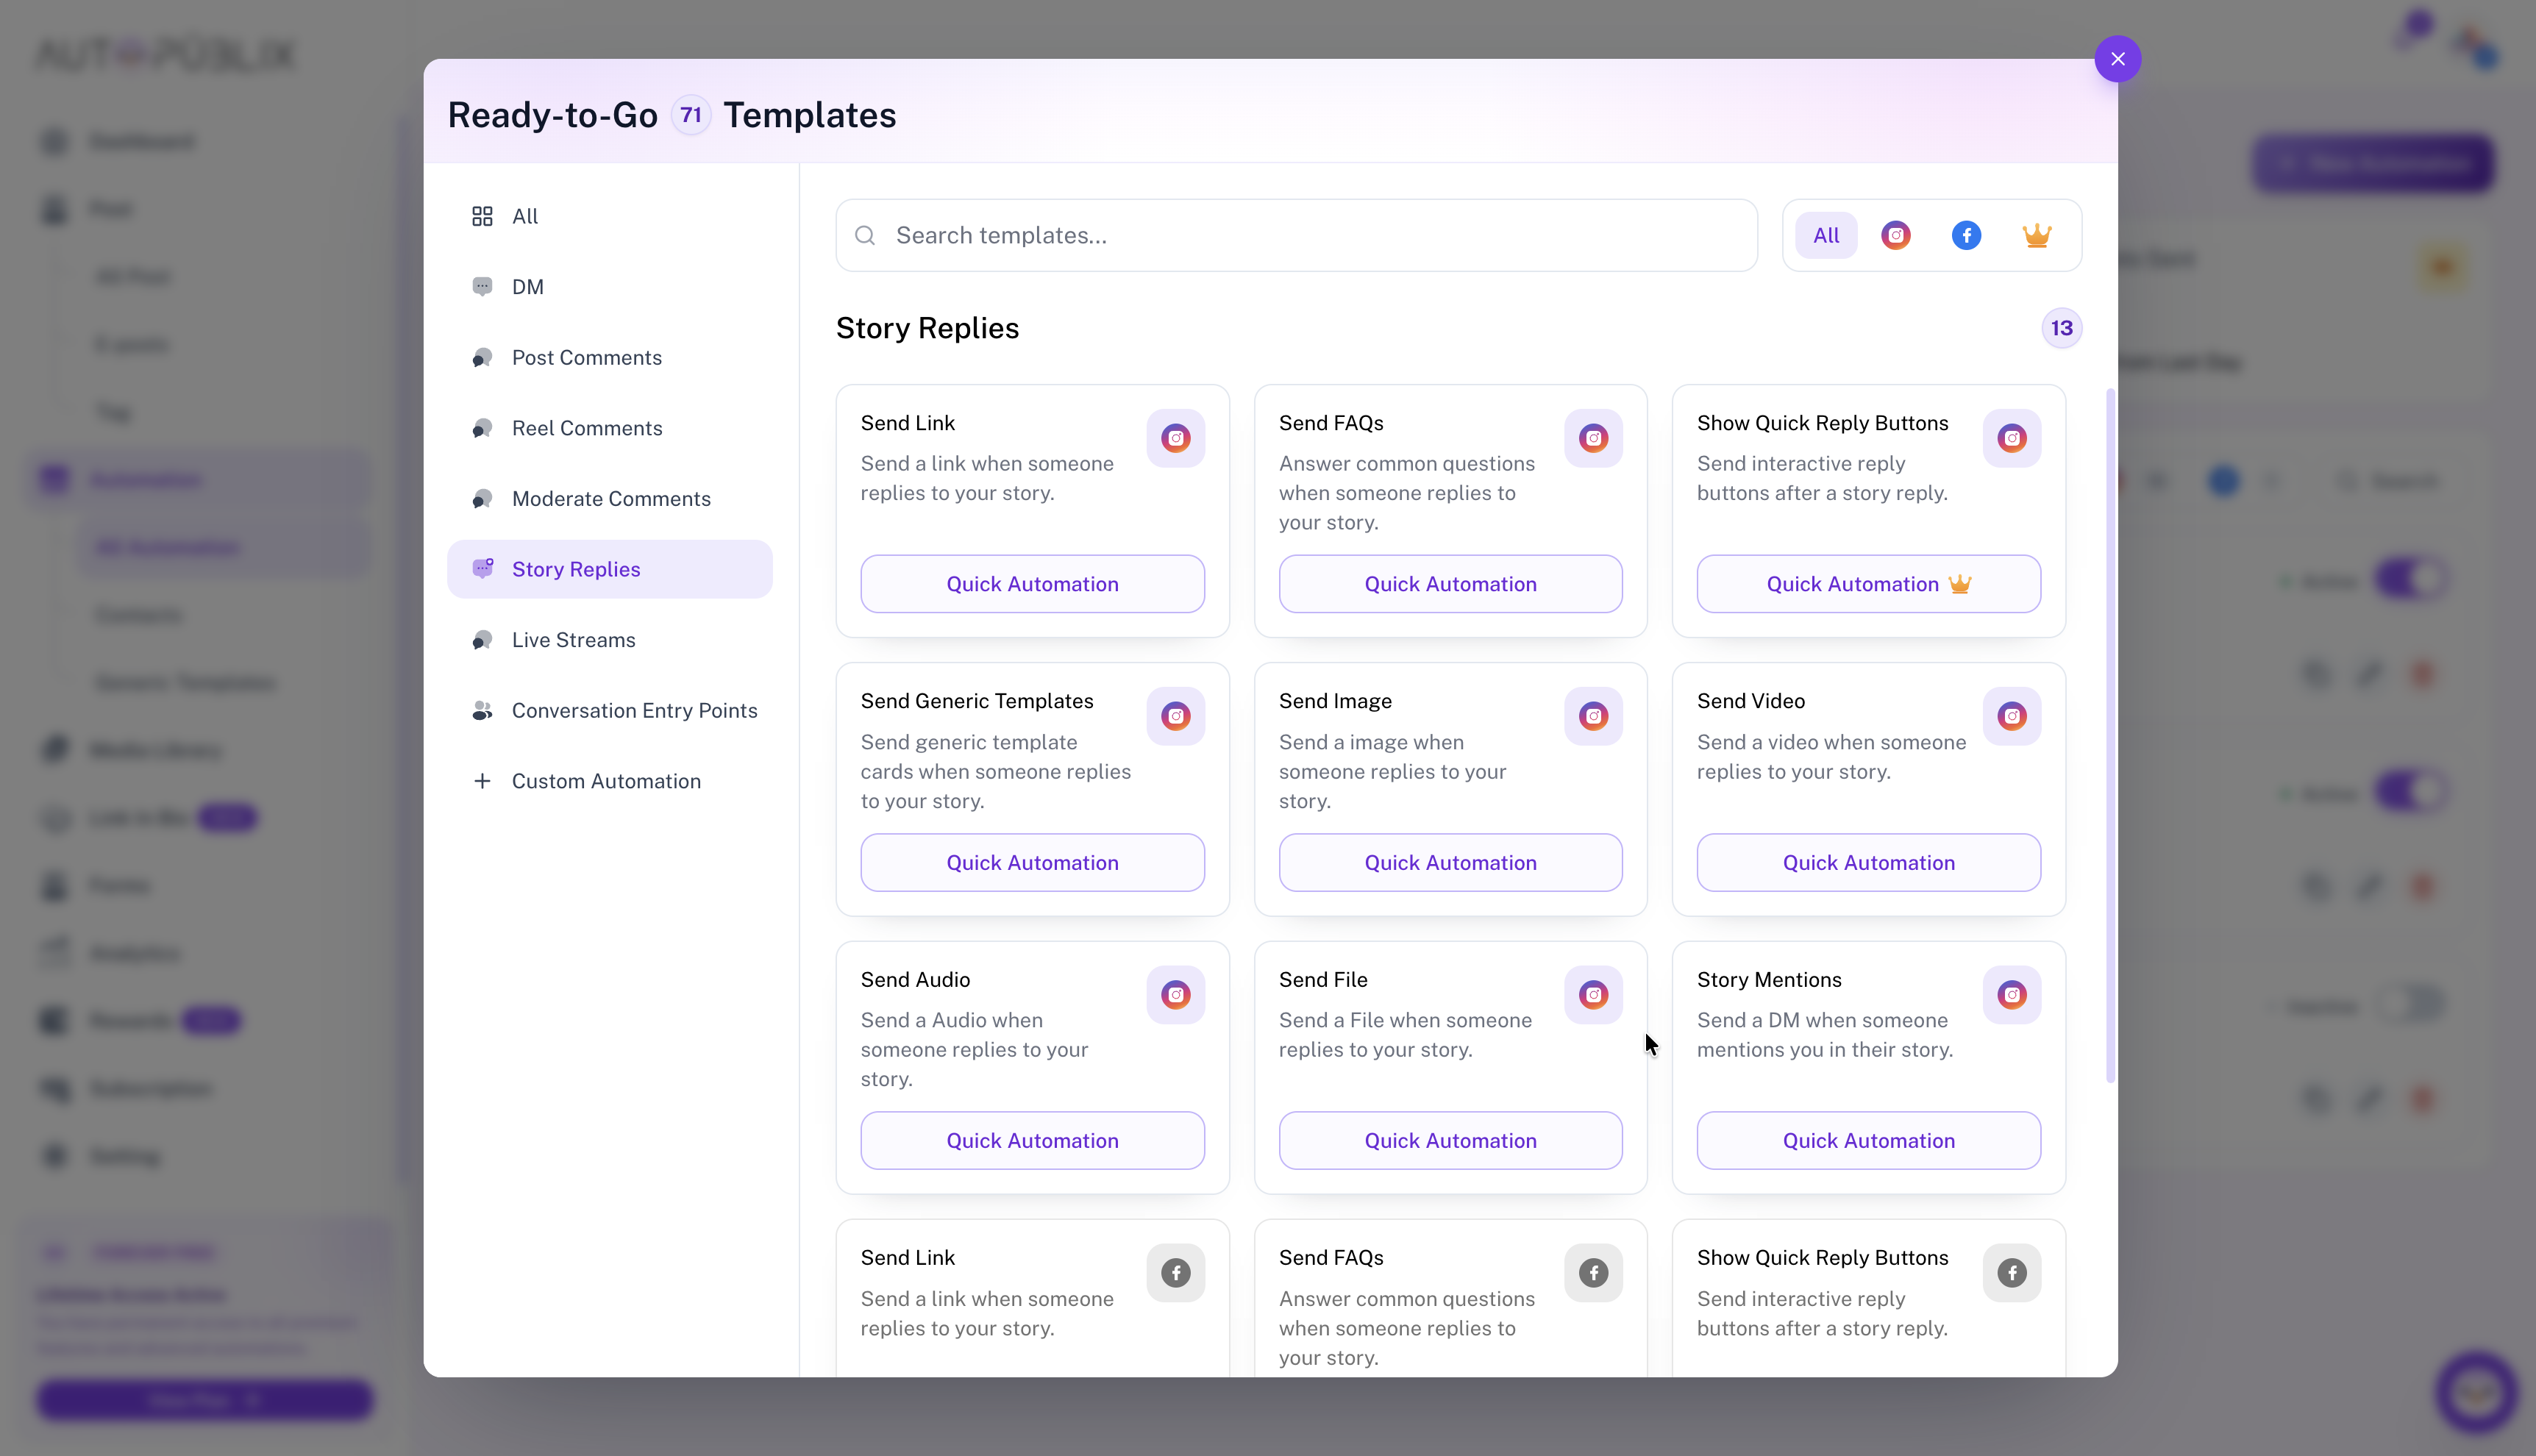The width and height of the screenshot is (2536, 1456).
Task: Close the Ready-to-Go Templates dialog
Action: [x=2117, y=59]
